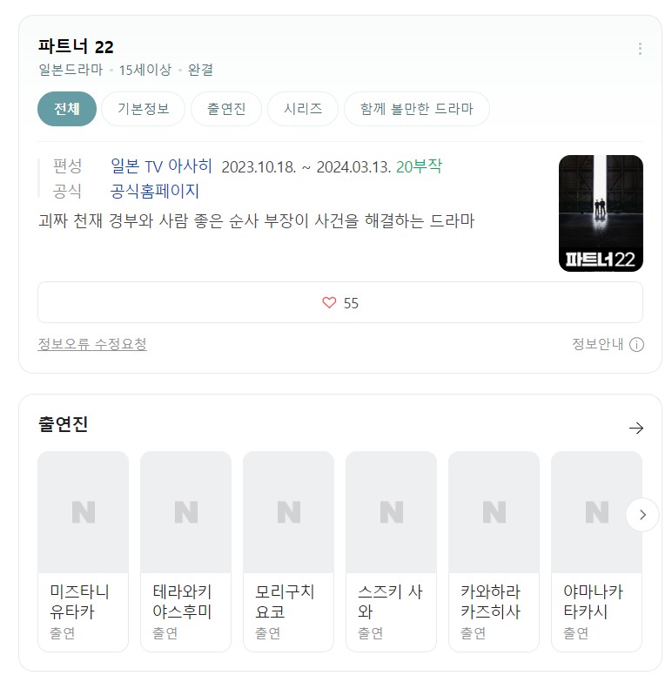Image resolution: width=672 pixels, height=689 pixels.
Task: Select 테라와키 야스후미 cast card
Action: pyautogui.click(x=185, y=551)
